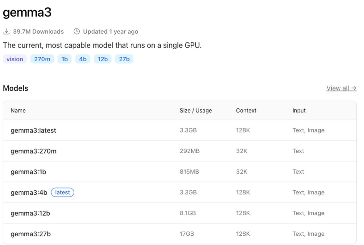This screenshot has width=364, height=245.
Task: Click the 32K context for gemma3:270m
Action: (x=242, y=151)
